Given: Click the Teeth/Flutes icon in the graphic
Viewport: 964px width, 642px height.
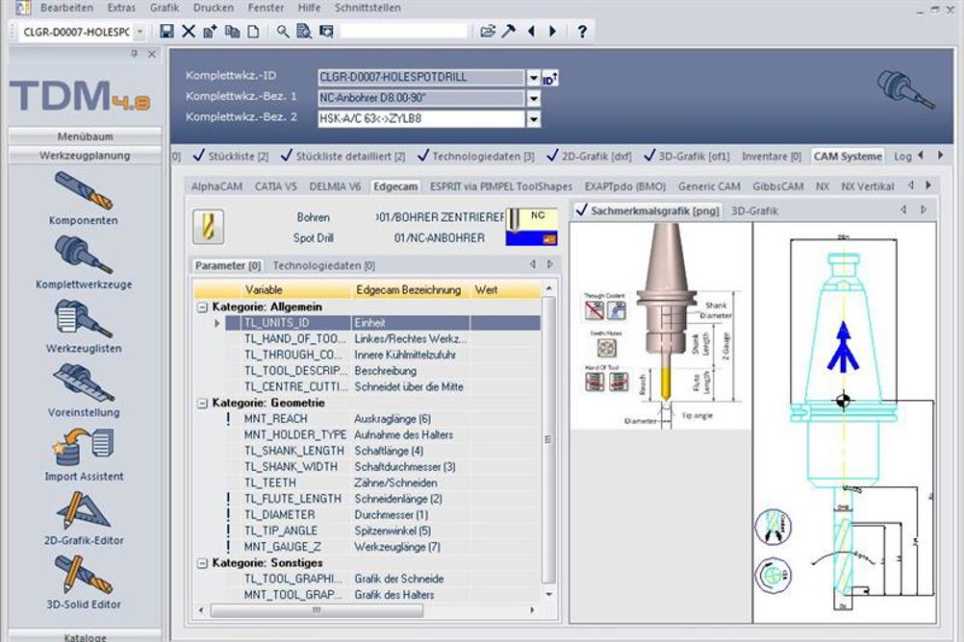Looking at the screenshot, I should 607,348.
